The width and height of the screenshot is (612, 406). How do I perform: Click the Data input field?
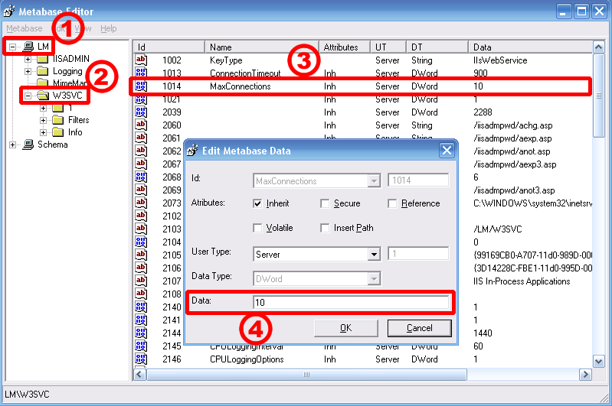(x=352, y=303)
